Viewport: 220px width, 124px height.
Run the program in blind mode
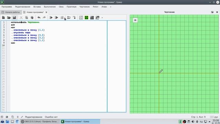pyautogui.click(x=56, y=18)
